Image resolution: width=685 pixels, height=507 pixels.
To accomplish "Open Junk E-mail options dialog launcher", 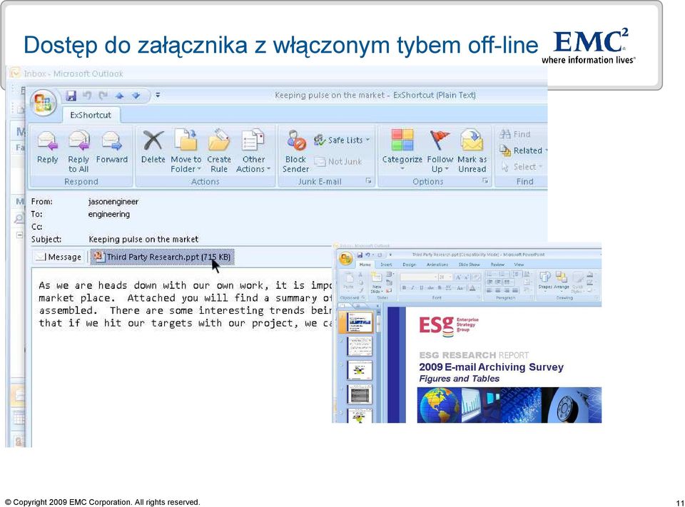I will tap(368, 181).
